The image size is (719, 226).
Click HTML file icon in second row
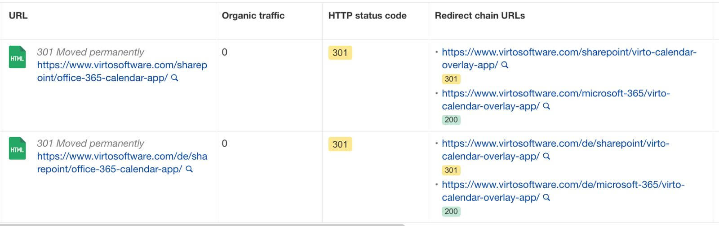tap(18, 149)
